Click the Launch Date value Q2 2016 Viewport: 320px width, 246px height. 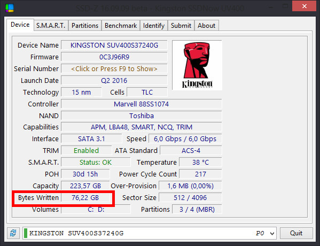click(x=114, y=81)
